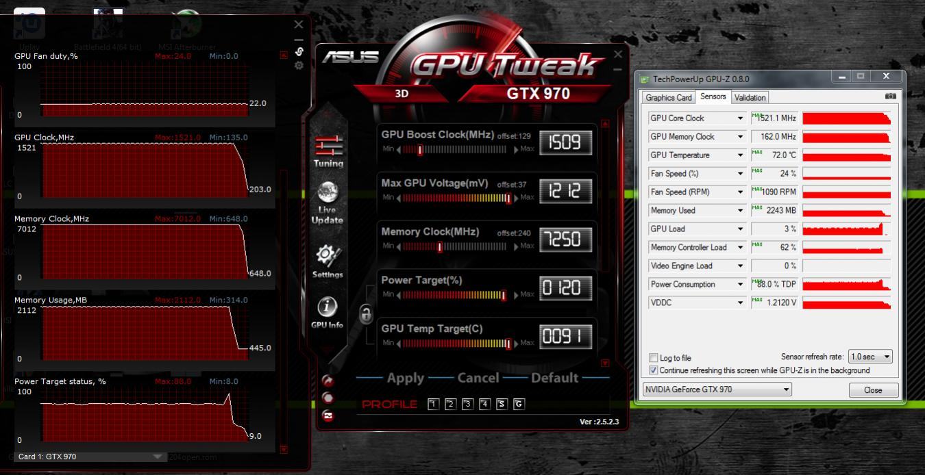Decrease GPU Temp Target with Min arrow

coord(398,343)
